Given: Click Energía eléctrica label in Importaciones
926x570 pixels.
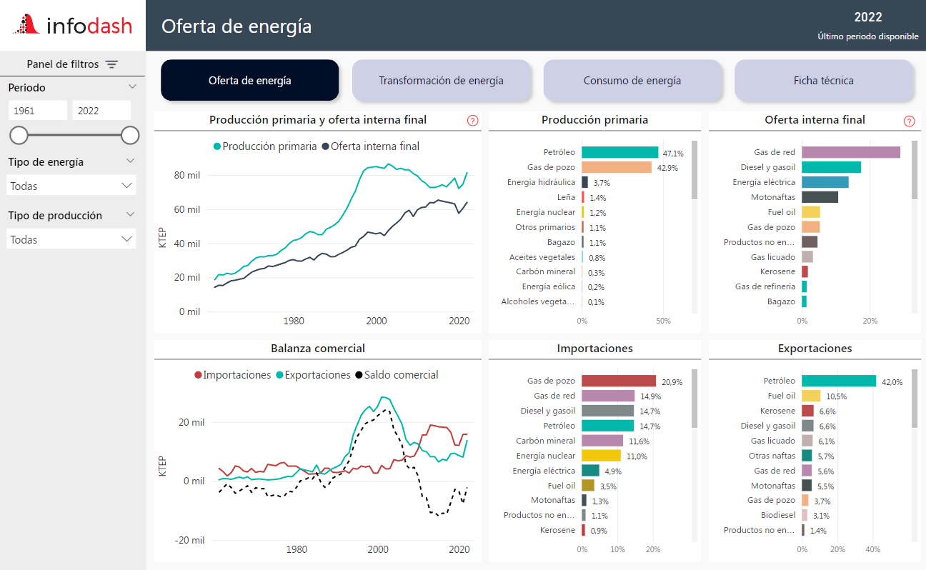Looking at the screenshot, I should [544, 471].
